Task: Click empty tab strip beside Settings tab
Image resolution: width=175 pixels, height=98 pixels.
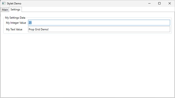Action: point(98,9)
